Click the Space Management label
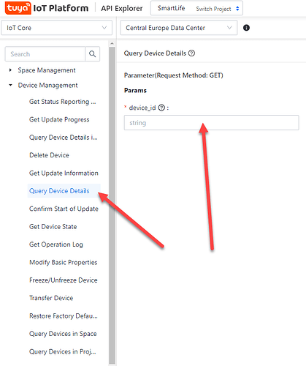The image size is (306, 366). point(47,70)
